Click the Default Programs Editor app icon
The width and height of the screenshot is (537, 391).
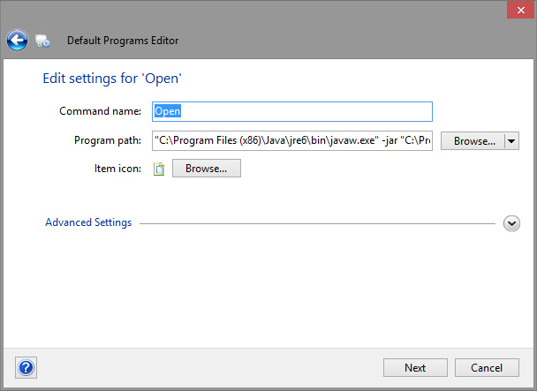coord(43,41)
